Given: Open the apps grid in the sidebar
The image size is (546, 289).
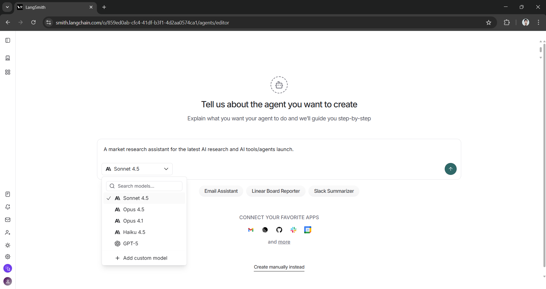Looking at the screenshot, I should [x=8, y=72].
